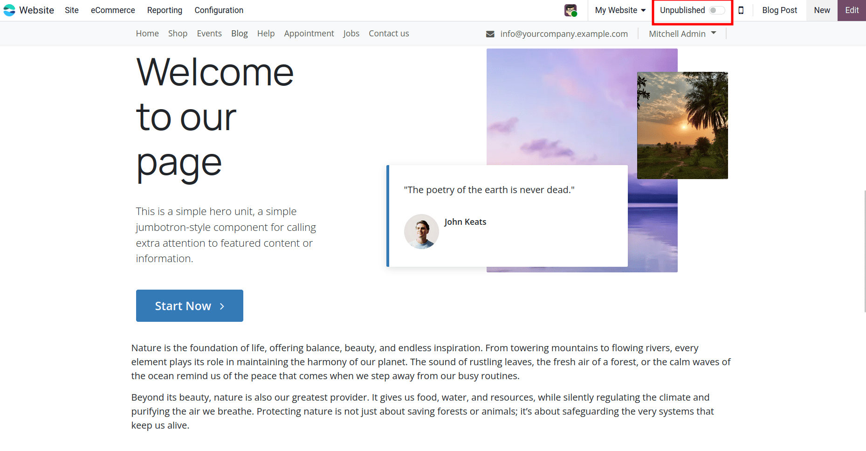Open the Configuration menu
The image size is (866, 451).
tap(219, 10)
